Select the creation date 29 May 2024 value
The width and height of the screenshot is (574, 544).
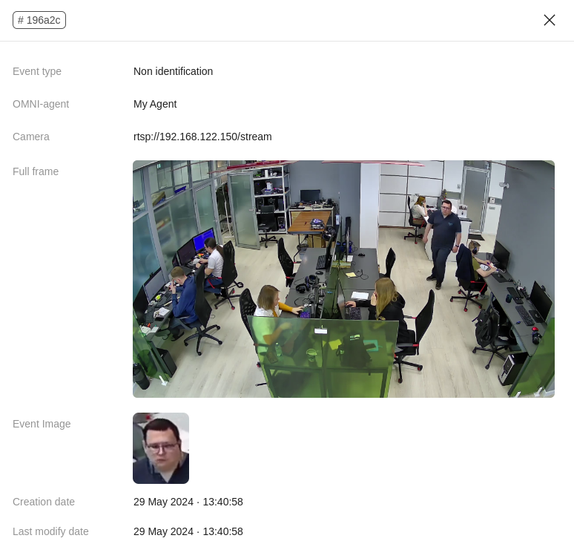point(188,502)
